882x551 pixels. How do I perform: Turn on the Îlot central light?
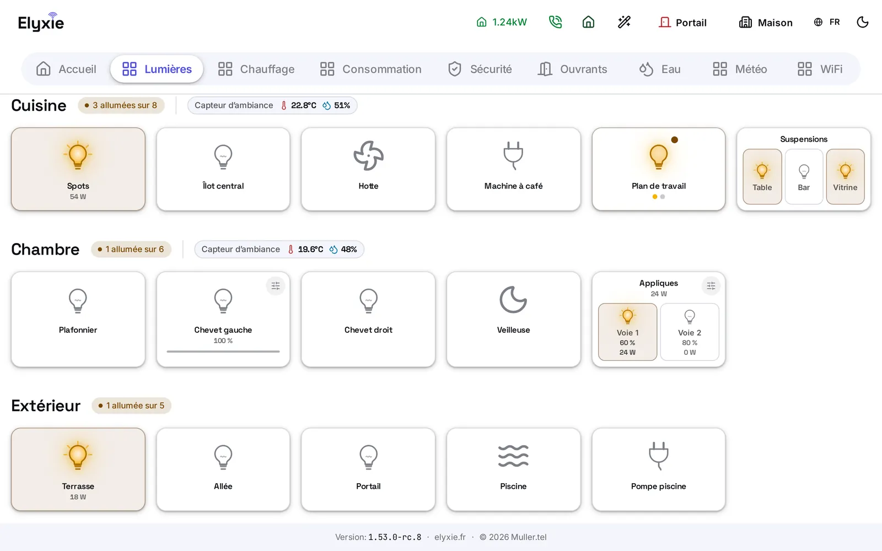pos(223,169)
